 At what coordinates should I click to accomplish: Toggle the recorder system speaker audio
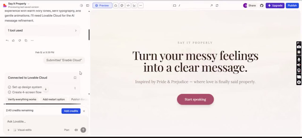299,65
